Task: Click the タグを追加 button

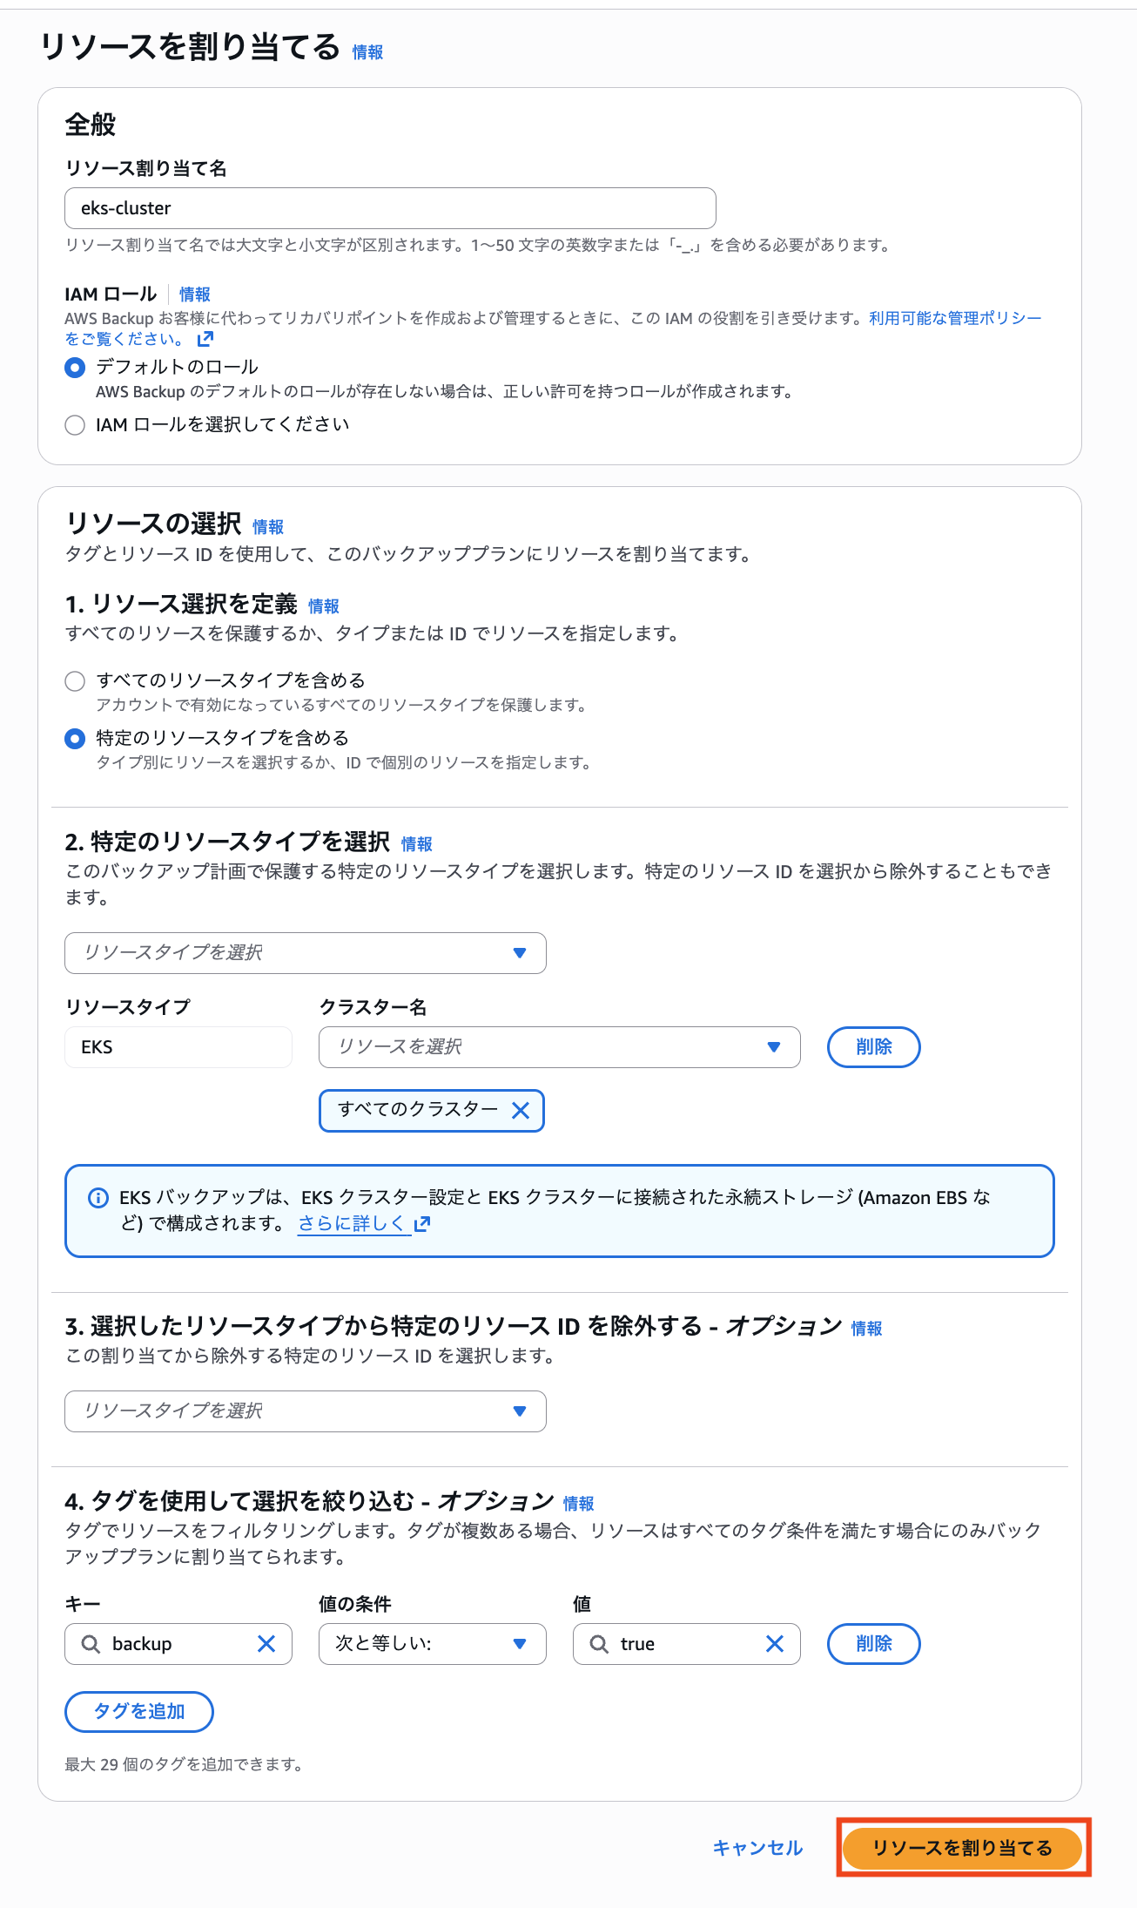Action: 138,1711
